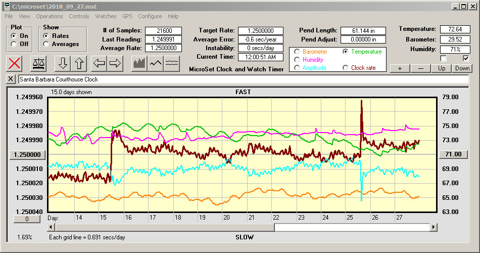The width and height of the screenshot is (480, 253).
Task: Click the Down button
Action: coord(462,68)
